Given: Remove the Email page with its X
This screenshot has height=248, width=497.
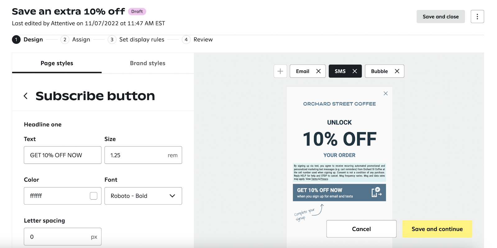Looking at the screenshot, I should pos(318,71).
